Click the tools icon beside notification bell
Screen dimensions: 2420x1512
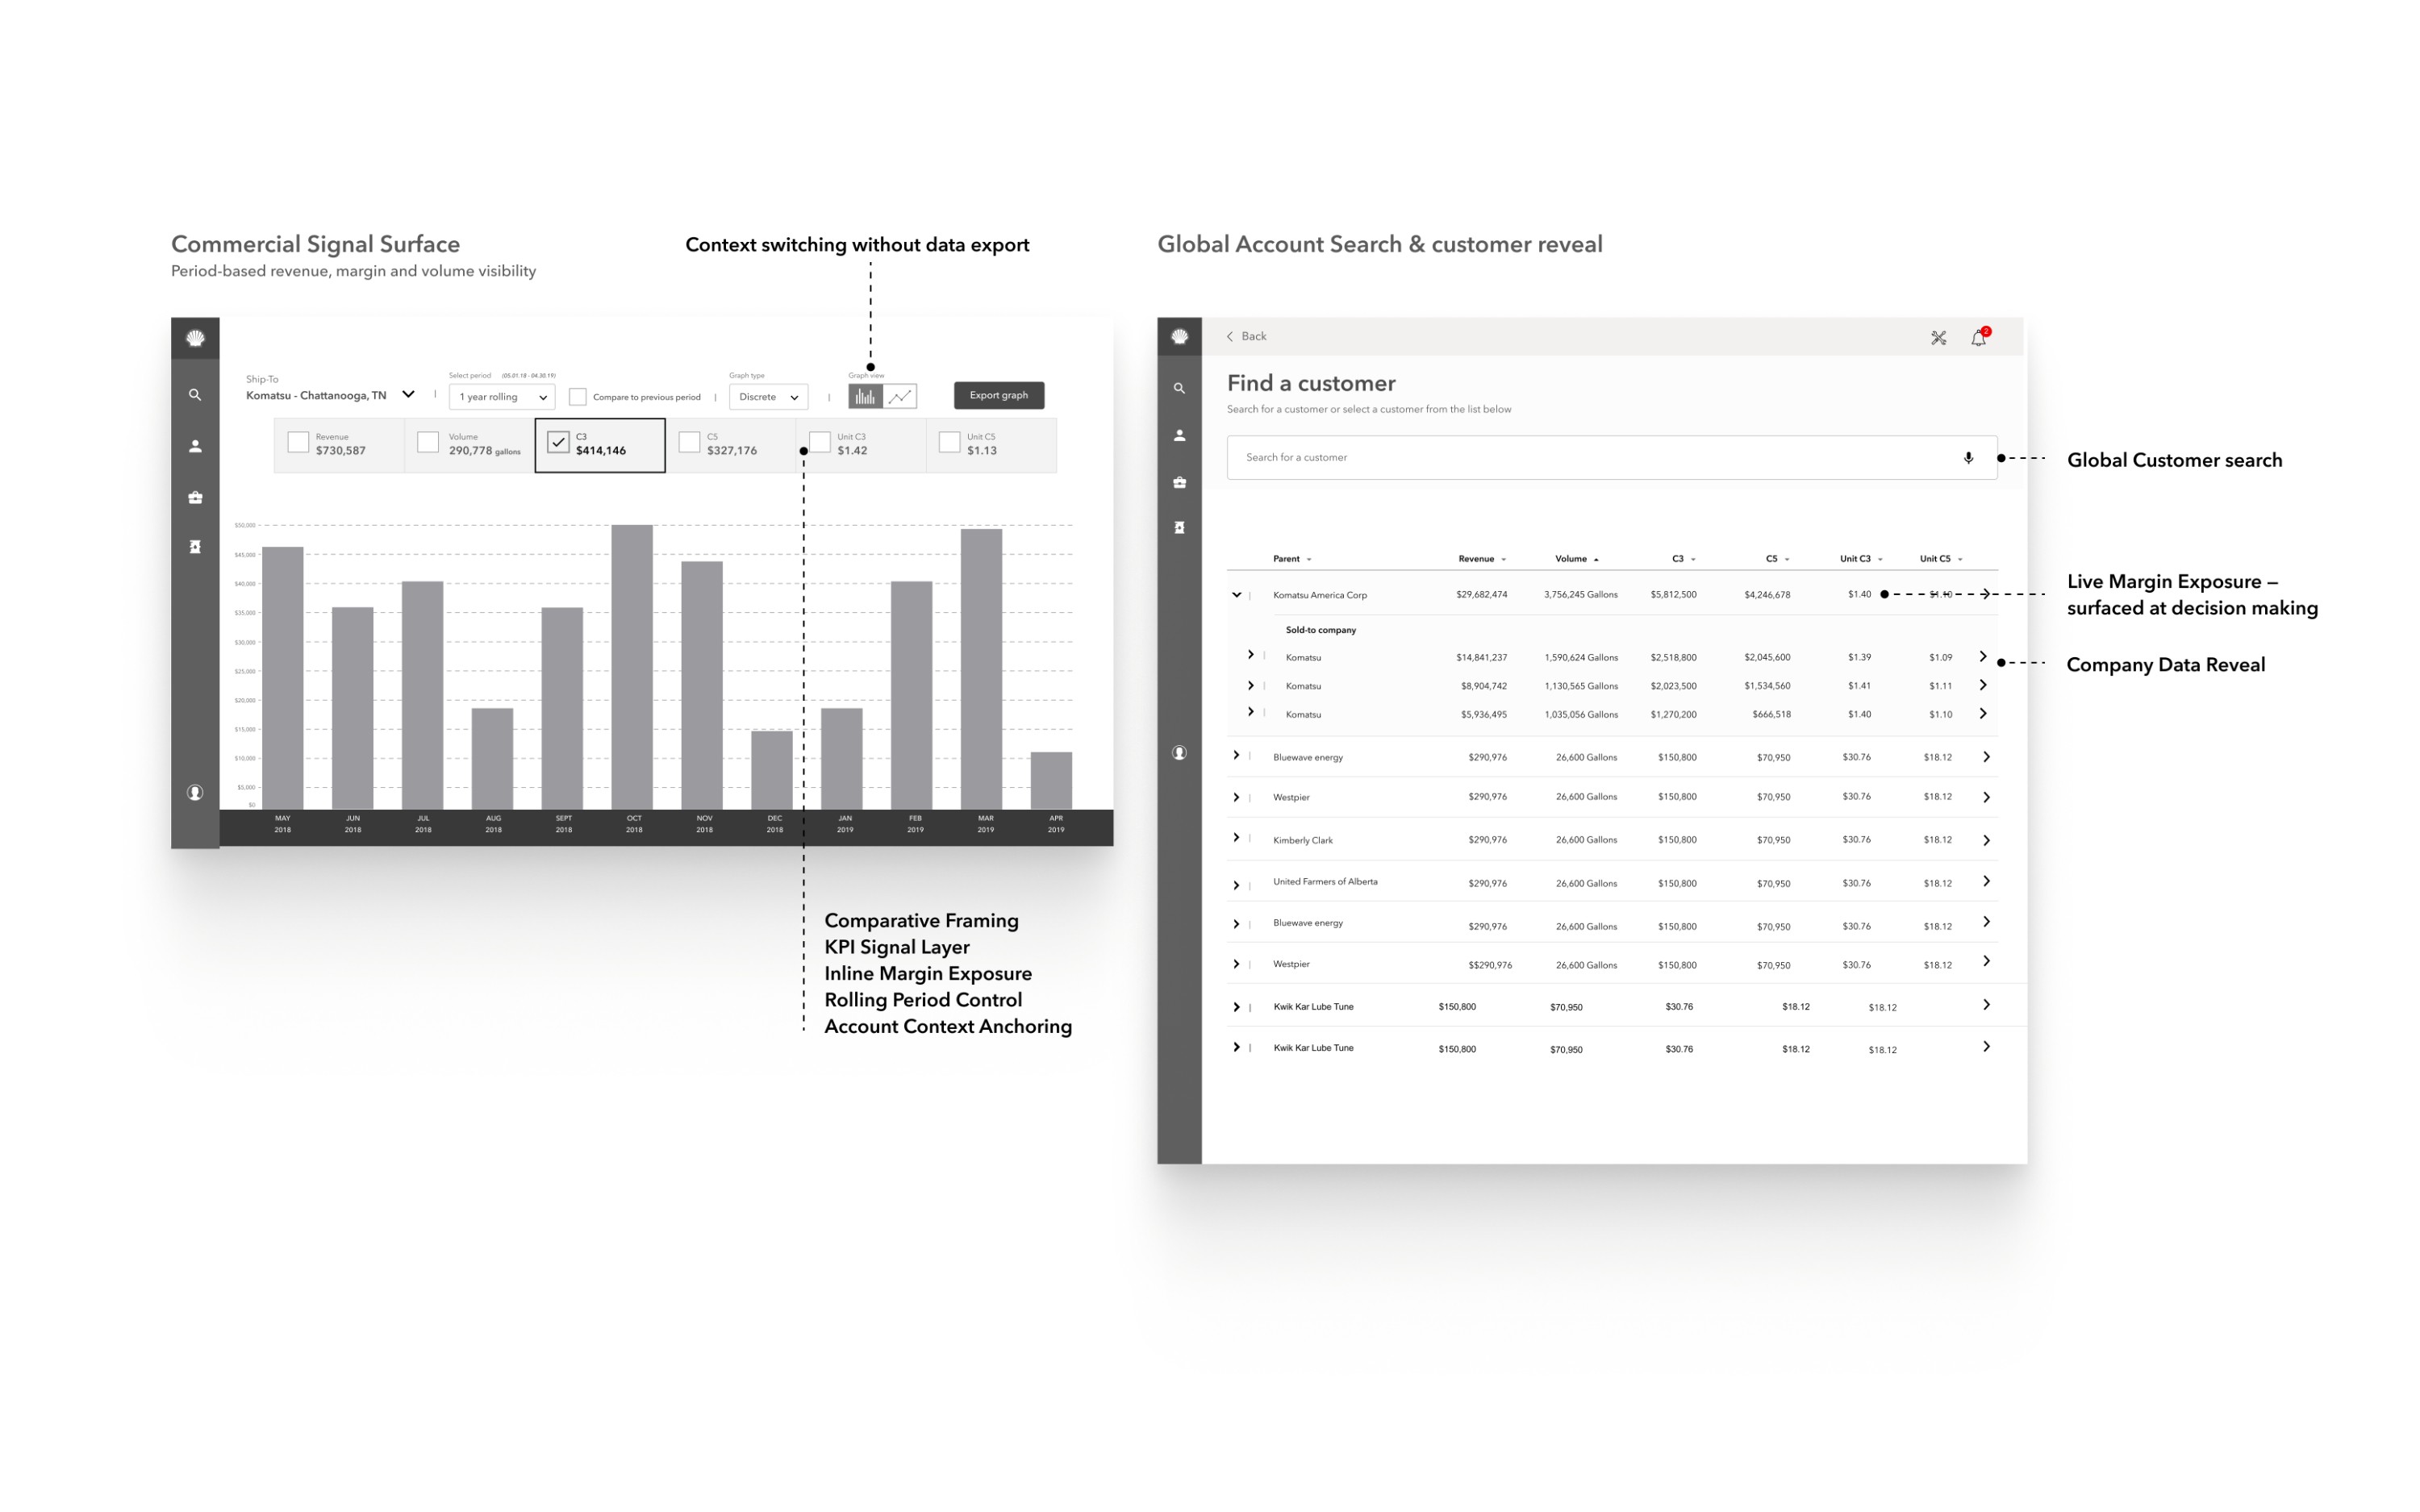point(1938,338)
